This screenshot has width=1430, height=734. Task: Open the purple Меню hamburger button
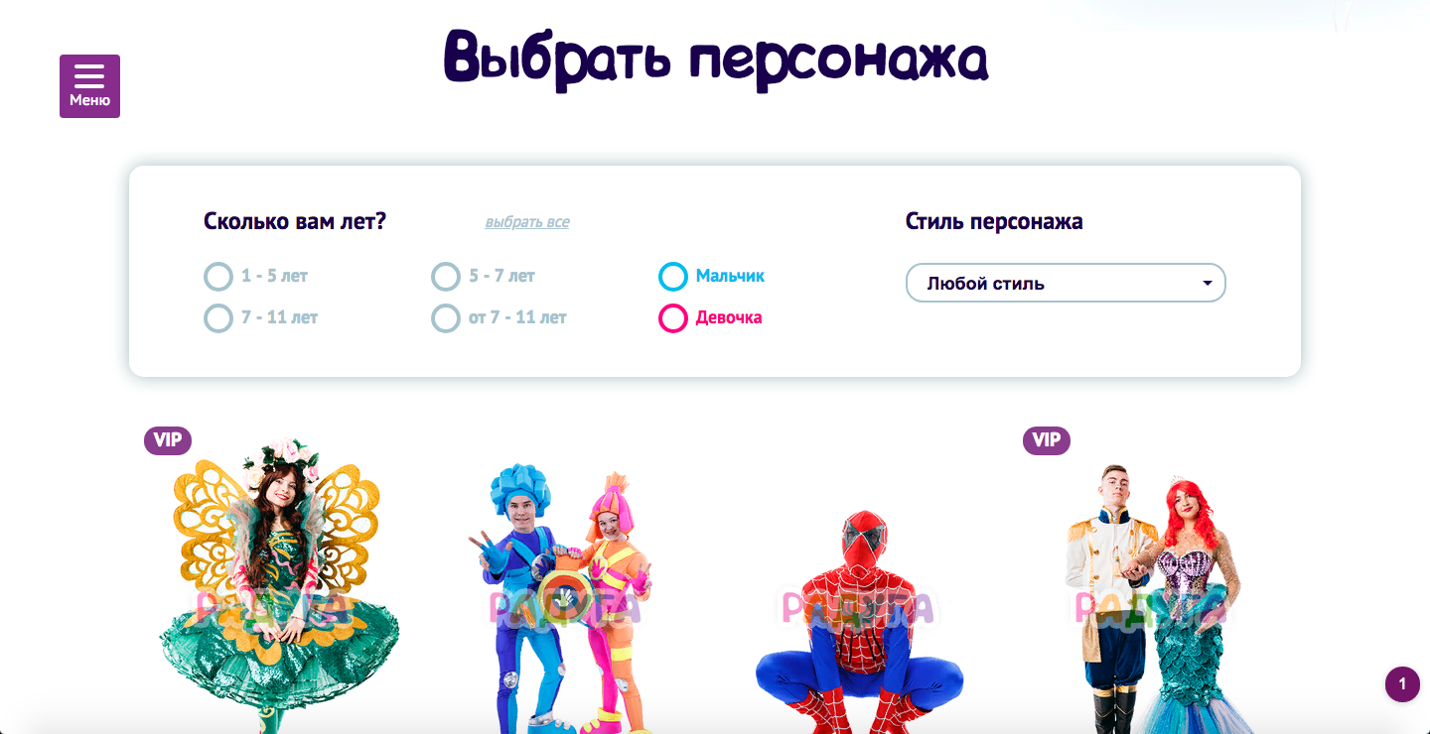(89, 86)
